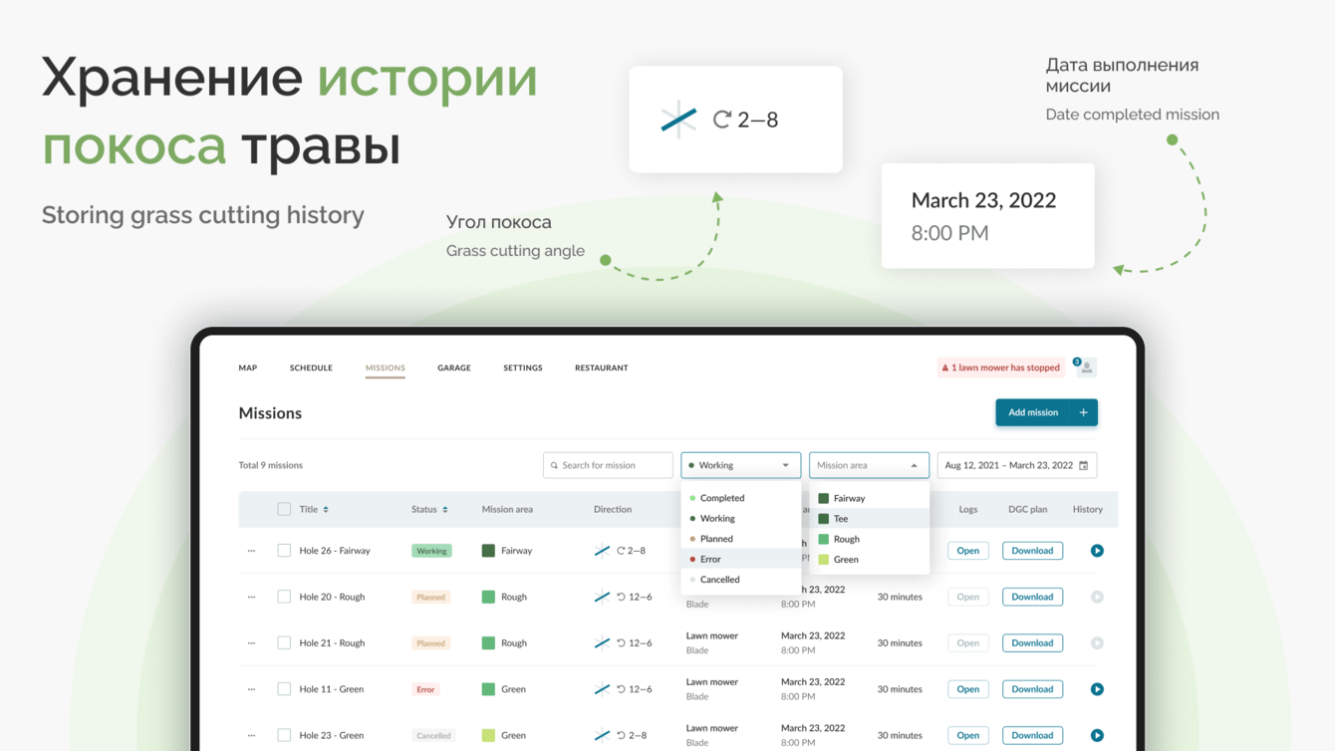Select the MISSIONS tab
1335x751 pixels.
(x=385, y=368)
